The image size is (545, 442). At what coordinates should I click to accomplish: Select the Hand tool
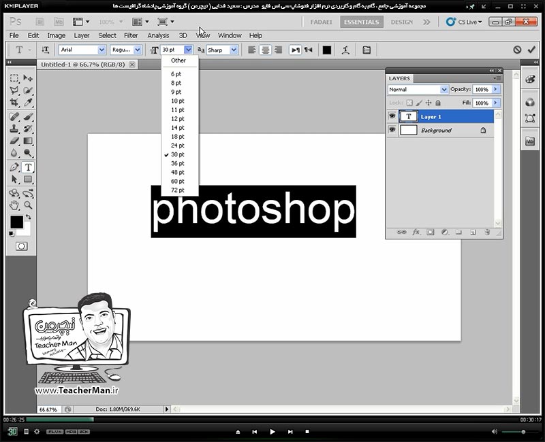14,205
